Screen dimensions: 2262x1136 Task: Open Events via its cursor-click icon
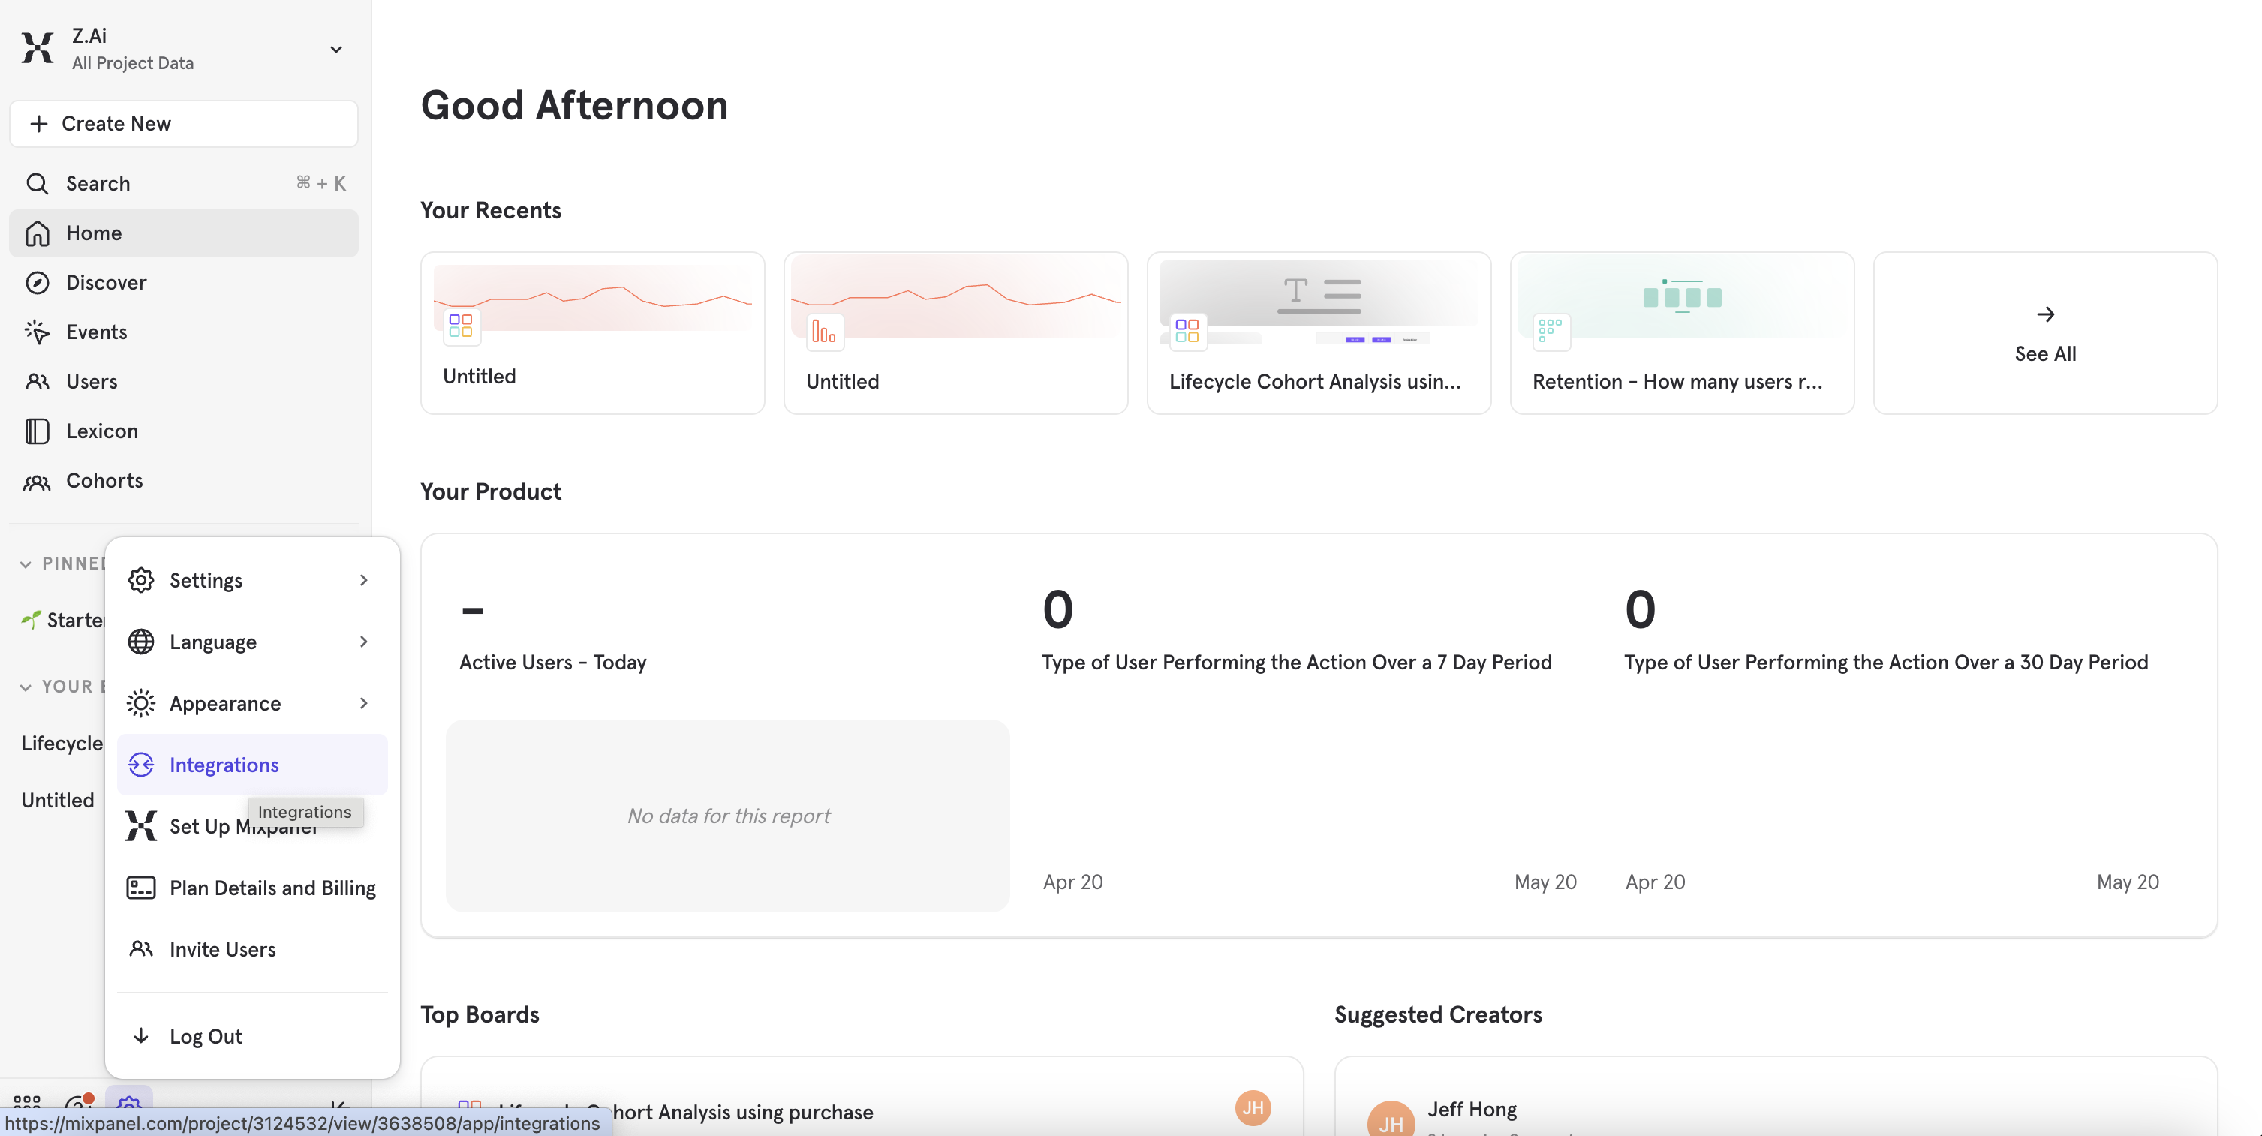pos(37,332)
